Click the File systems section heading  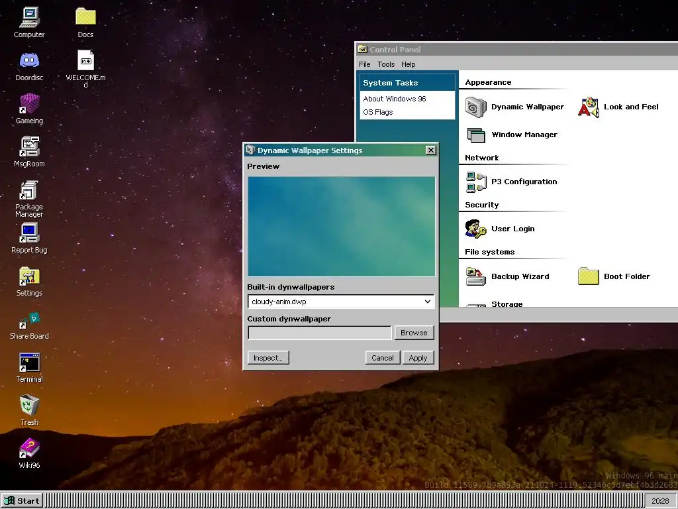pyautogui.click(x=489, y=253)
